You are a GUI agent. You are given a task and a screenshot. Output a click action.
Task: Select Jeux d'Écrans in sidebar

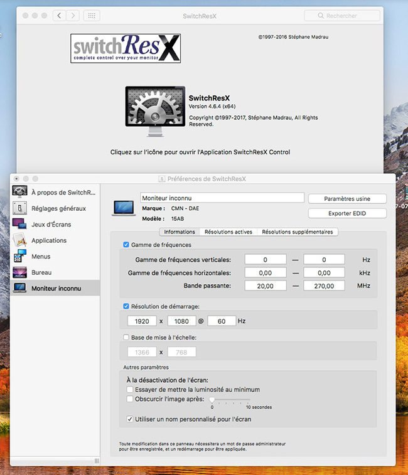point(55,225)
